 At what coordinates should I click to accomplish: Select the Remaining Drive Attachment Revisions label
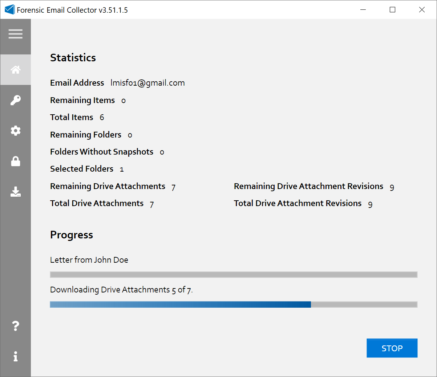308,187
